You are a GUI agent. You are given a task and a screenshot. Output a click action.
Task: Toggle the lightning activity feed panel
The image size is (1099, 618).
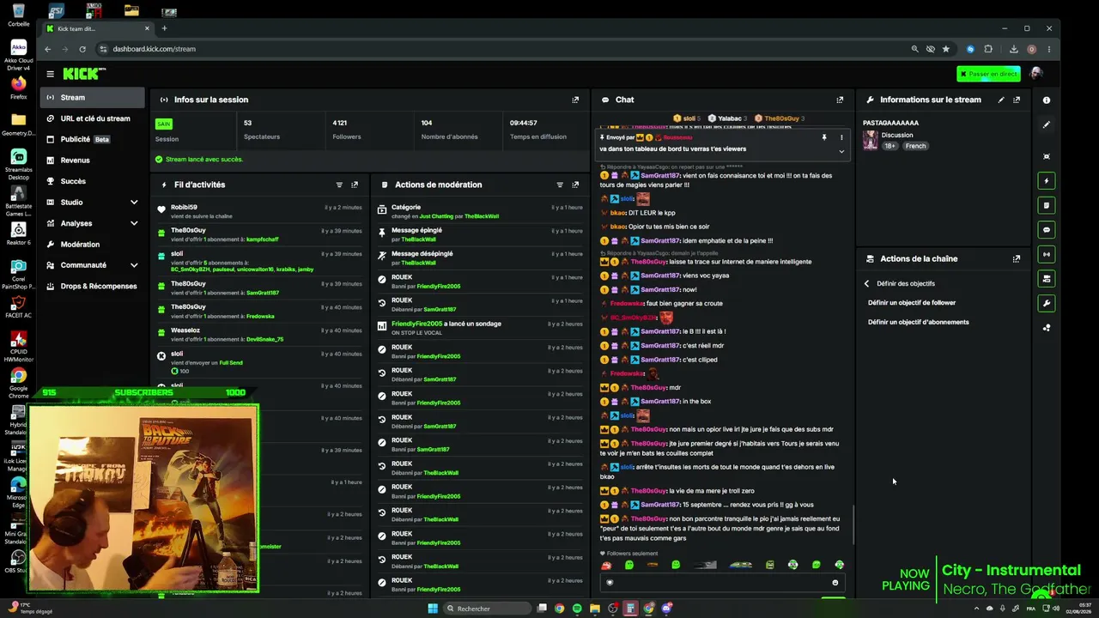point(1047,181)
